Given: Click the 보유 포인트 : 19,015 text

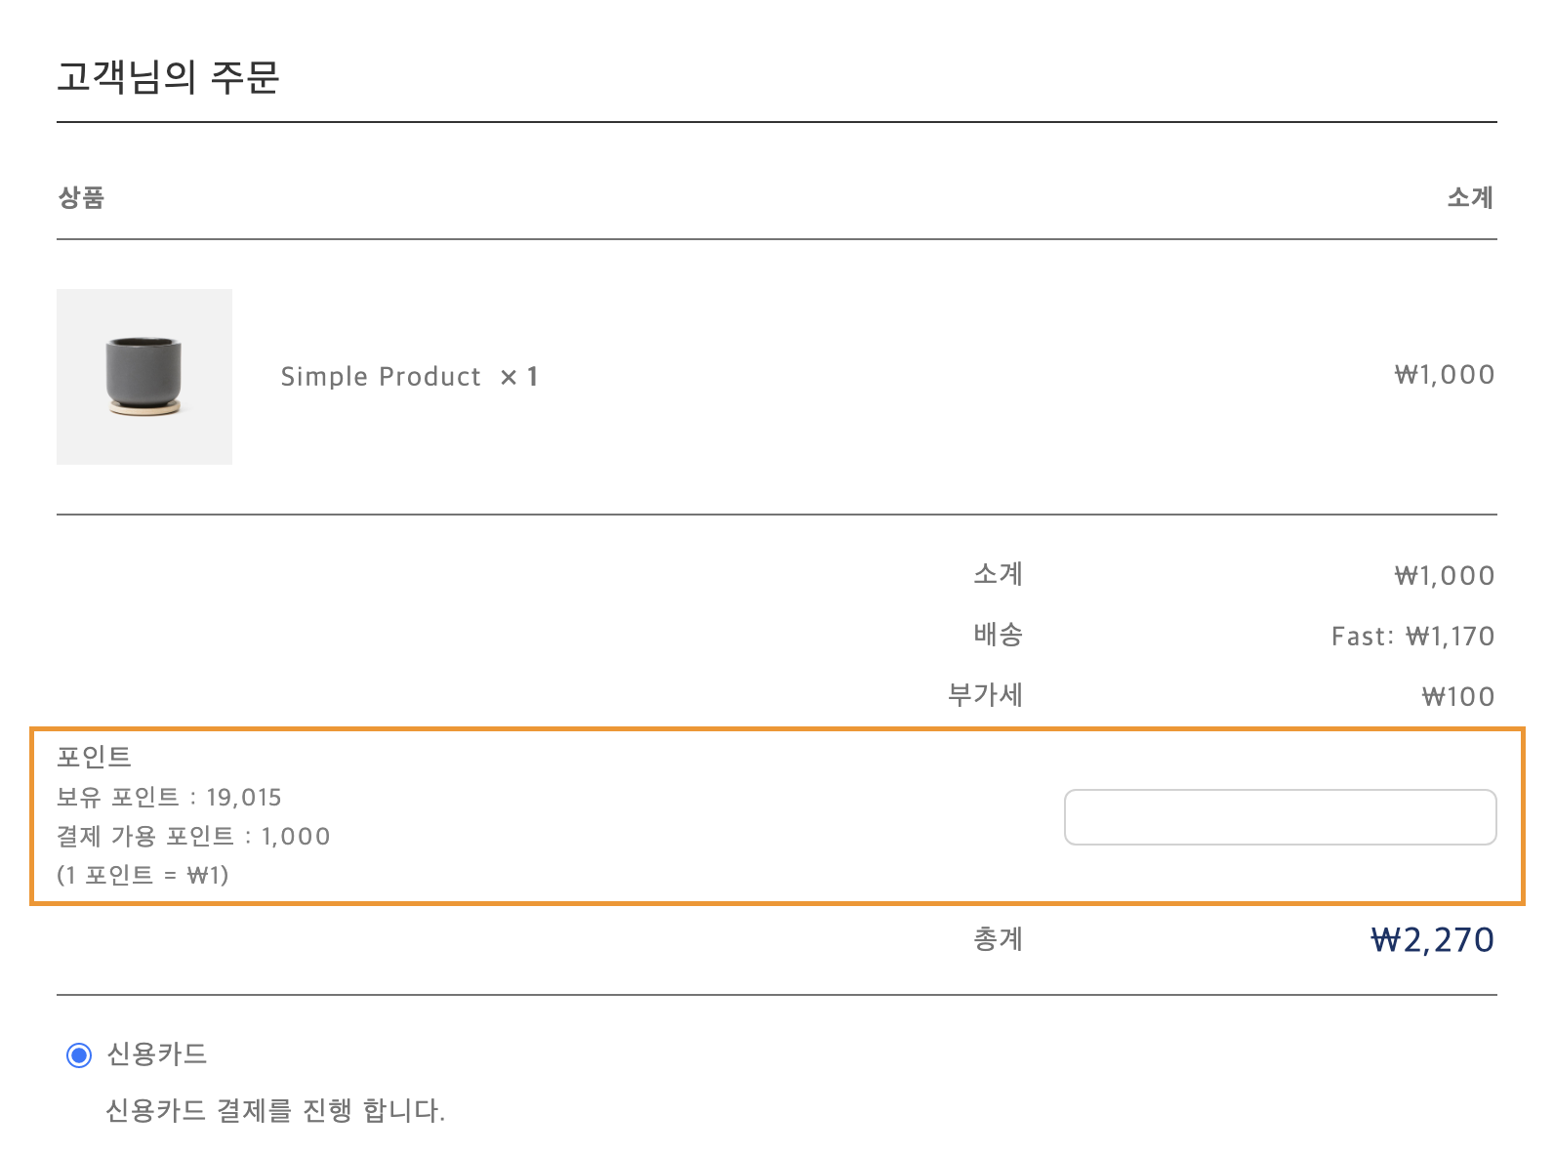Looking at the screenshot, I should tap(169, 798).
